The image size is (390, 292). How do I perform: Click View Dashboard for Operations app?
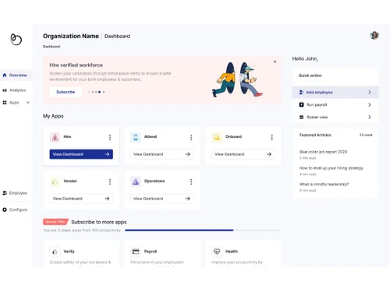click(x=162, y=199)
